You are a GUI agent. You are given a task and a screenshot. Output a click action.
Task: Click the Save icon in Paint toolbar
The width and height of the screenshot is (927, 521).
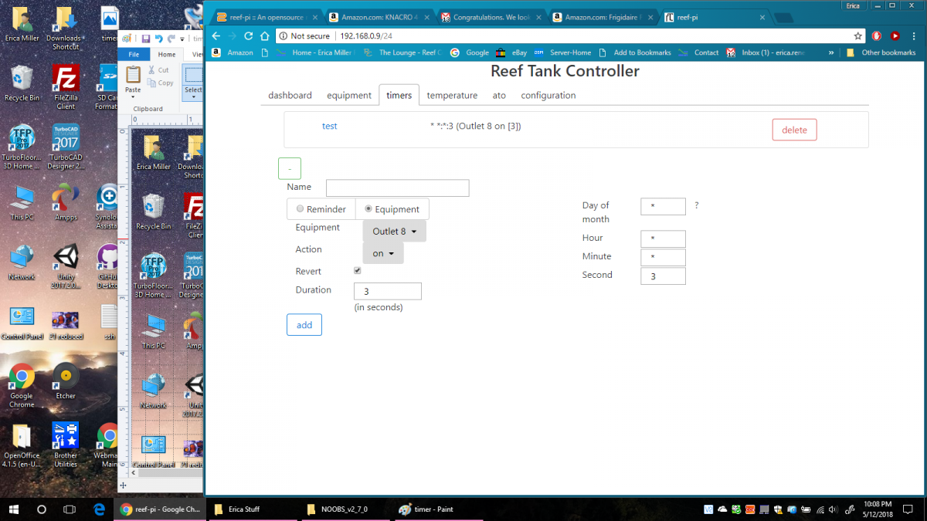pos(145,39)
